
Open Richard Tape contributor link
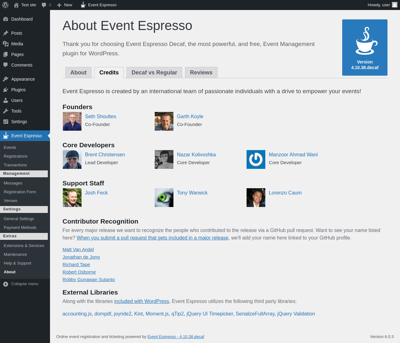click(x=76, y=265)
